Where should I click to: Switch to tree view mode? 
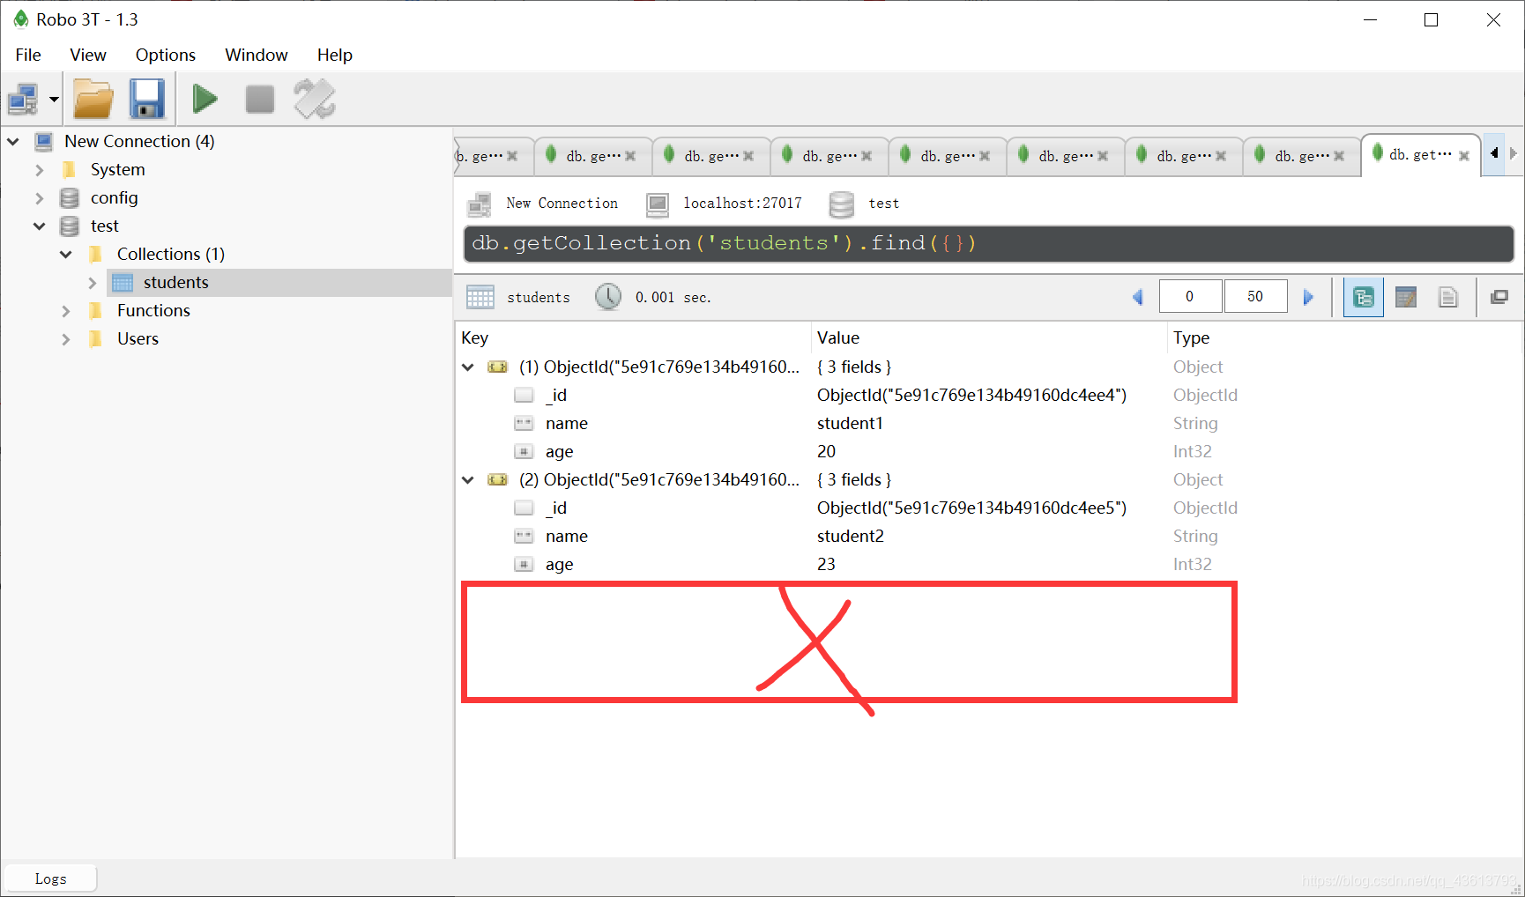tap(1363, 297)
